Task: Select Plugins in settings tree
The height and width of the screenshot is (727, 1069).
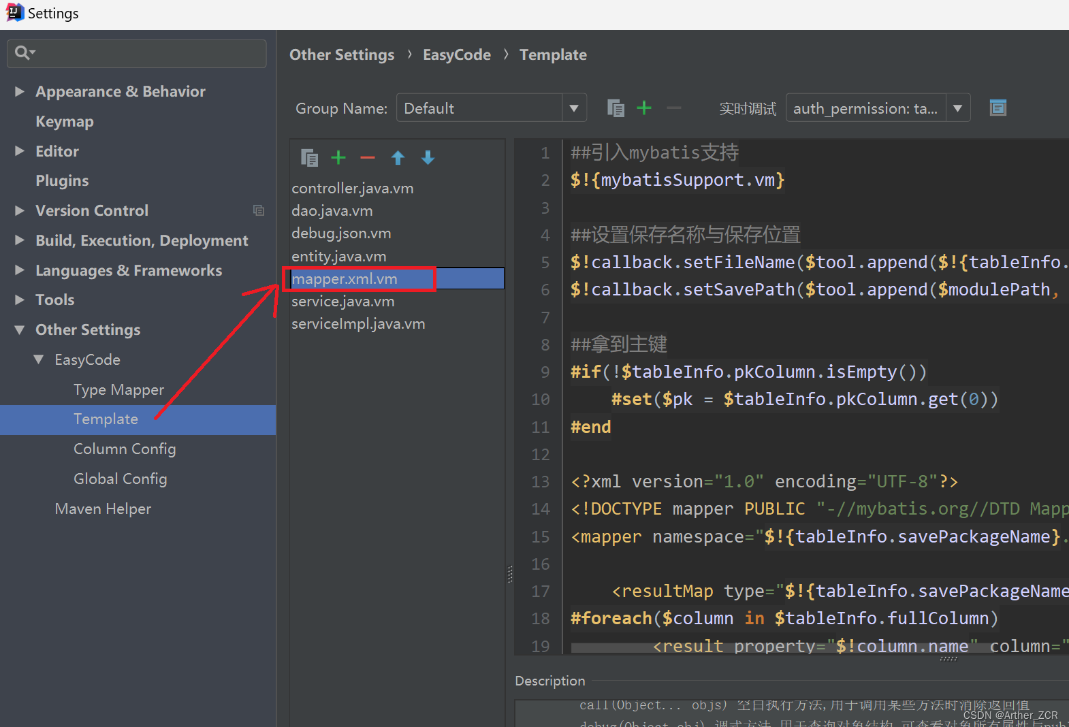Action: point(62,180)
